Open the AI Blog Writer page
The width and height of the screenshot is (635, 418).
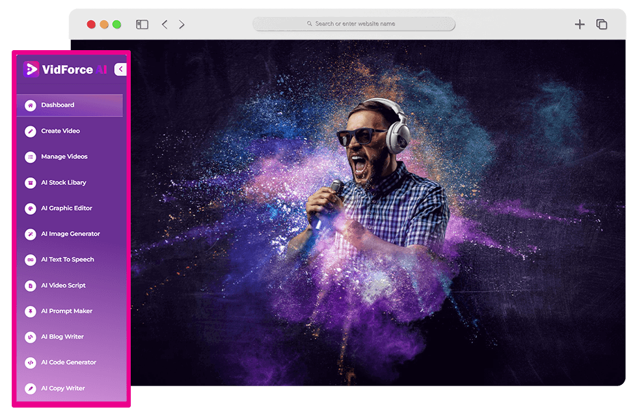pos(62,337)
